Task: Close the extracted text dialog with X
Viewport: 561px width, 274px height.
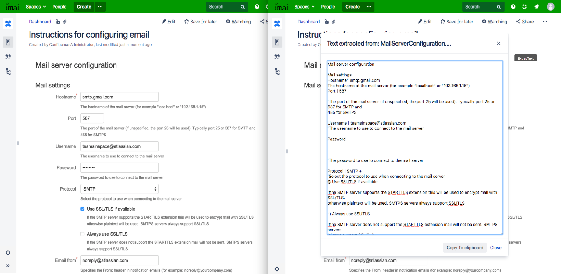Action: 498,44
